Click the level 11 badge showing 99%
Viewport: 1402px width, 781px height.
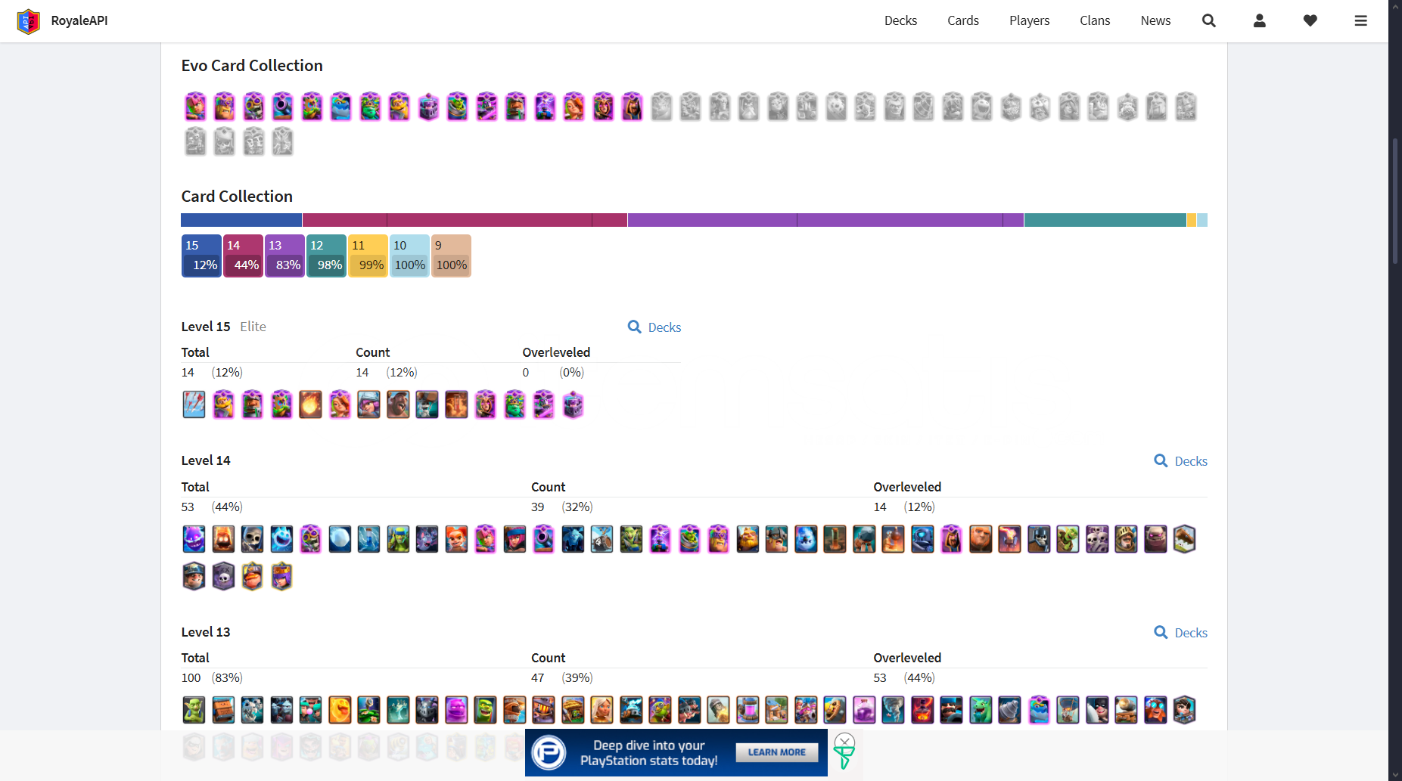(x=368, y=256)
